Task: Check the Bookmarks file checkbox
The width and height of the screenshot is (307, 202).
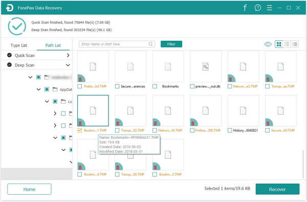Action: 155,86
